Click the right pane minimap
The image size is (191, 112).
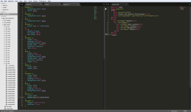[x=183, y=8]
